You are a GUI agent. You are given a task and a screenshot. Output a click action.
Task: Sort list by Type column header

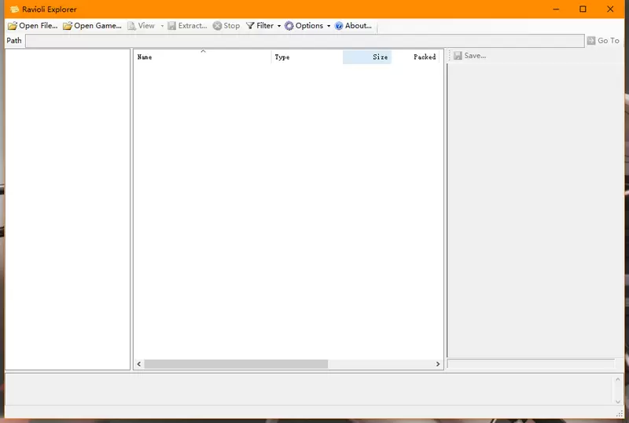(x=307, y=57)
